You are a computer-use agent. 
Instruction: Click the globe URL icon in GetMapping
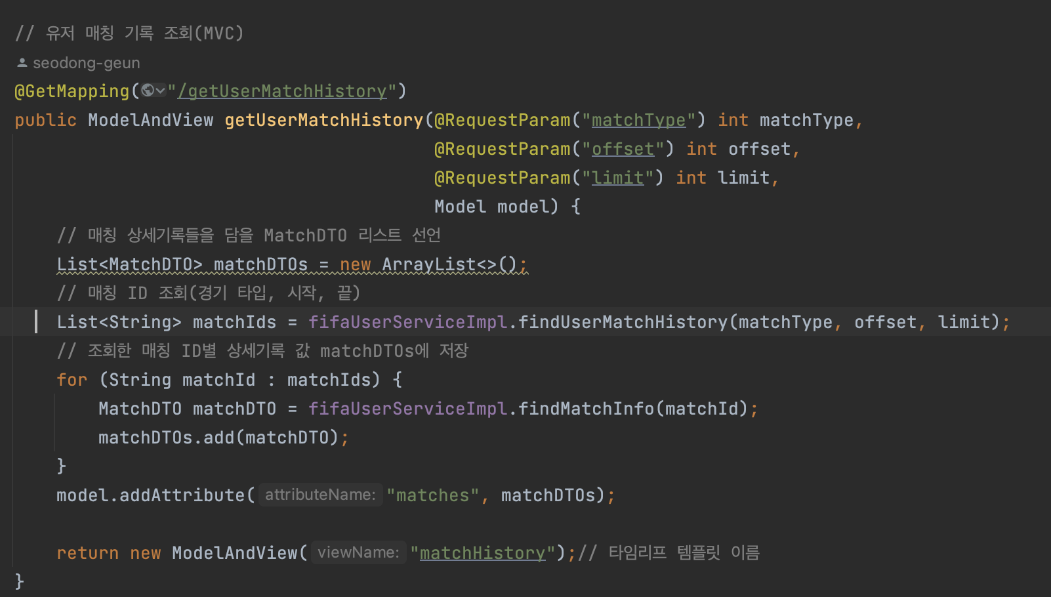pos(148,91)
